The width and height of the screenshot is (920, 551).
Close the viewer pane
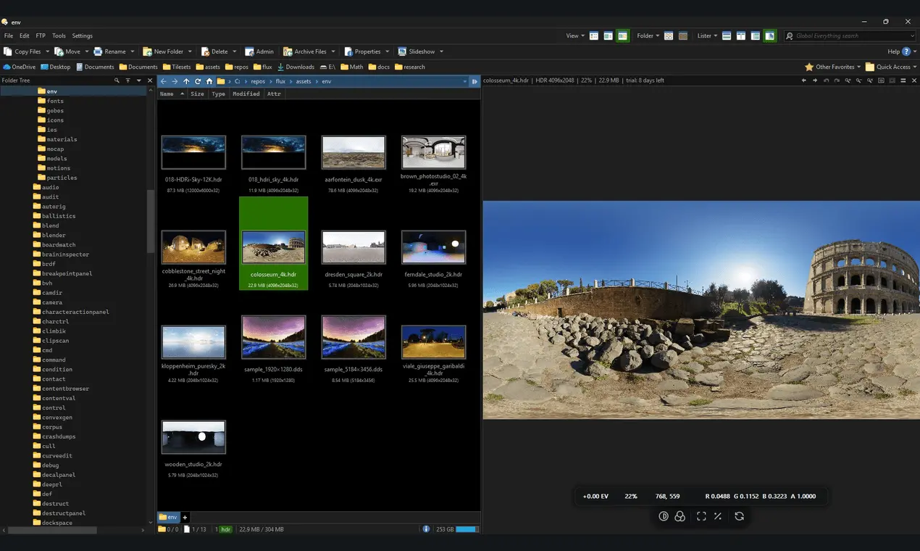(914, 80)
